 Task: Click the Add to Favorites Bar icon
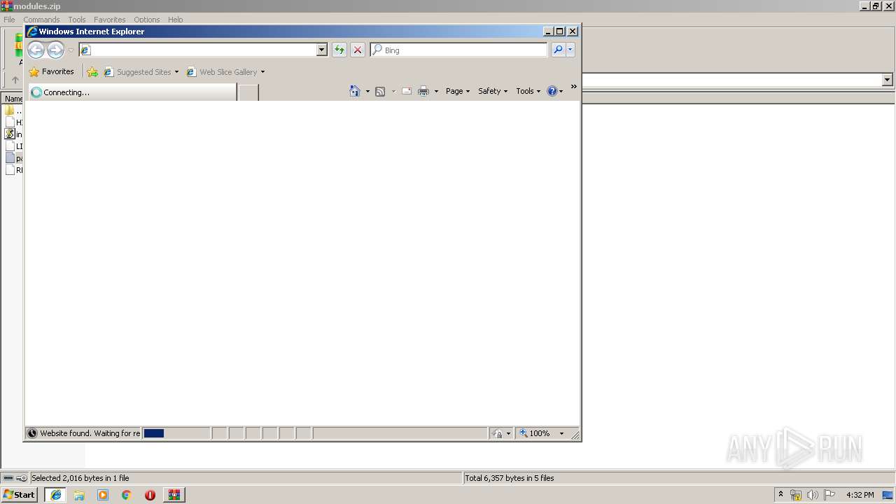click(92, 72)
